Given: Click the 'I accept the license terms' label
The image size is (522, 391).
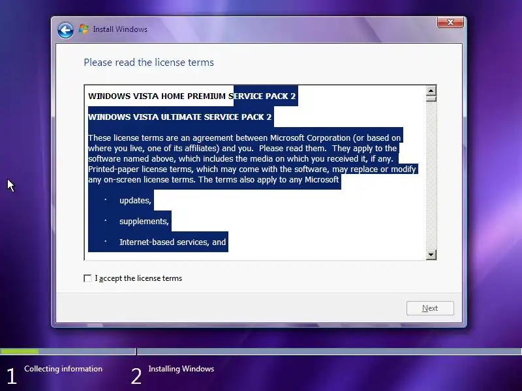Looking at the screenshot, I should click(138, 278).
